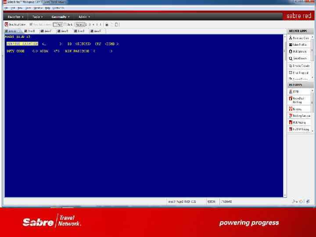Click the status bar rightmost icon
Screen dimensions: 316x237
click(x=308, y=201)
